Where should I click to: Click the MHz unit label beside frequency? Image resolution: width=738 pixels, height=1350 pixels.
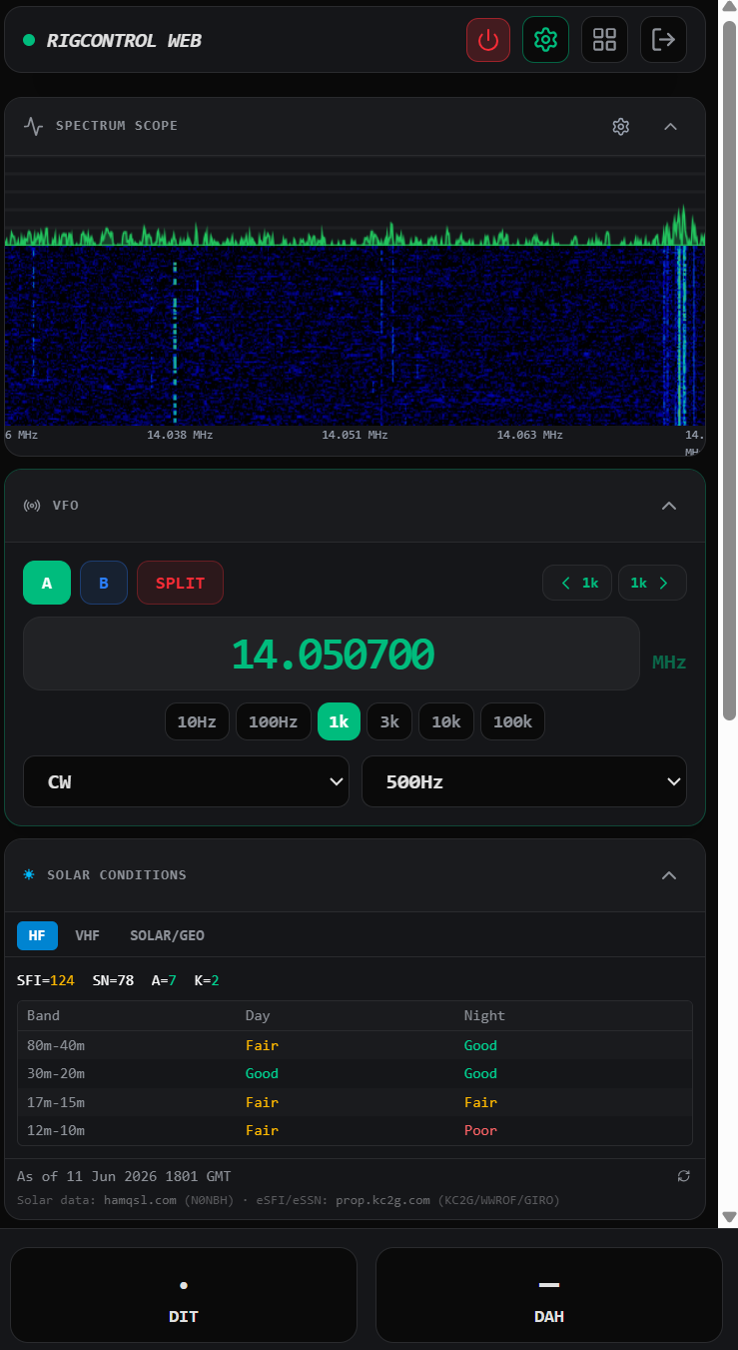(x=669, y=662)
